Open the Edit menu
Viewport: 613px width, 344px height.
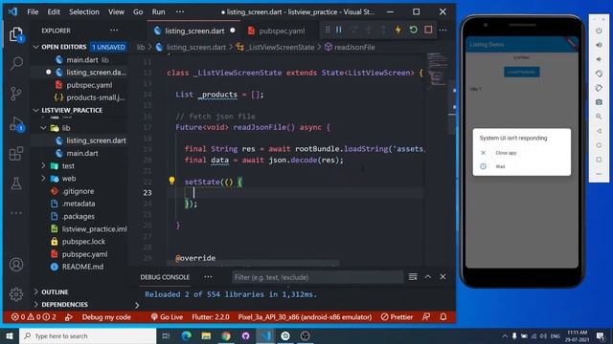pyautogui.click(x=54, y=11)
